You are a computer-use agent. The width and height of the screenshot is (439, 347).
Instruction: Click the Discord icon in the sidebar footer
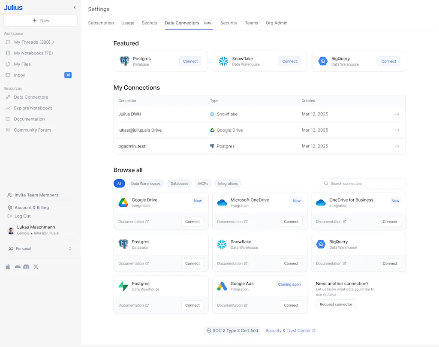coord(26,267)
